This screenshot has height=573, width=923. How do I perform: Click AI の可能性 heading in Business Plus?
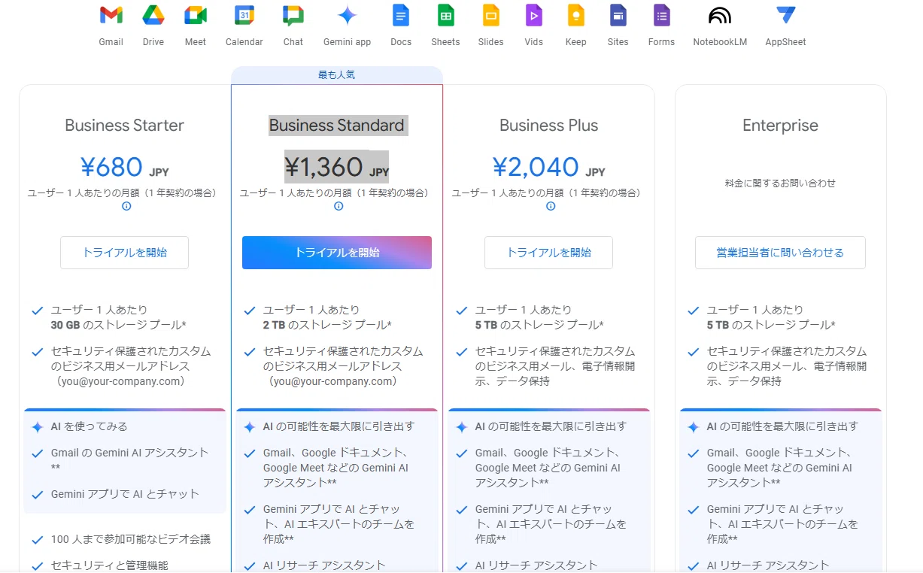551,426
